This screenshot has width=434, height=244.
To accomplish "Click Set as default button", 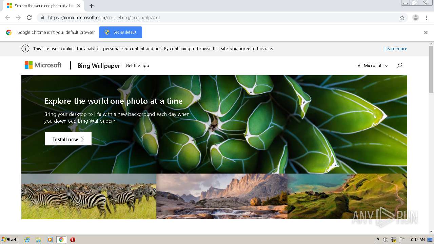I will (x=120, y=32).
